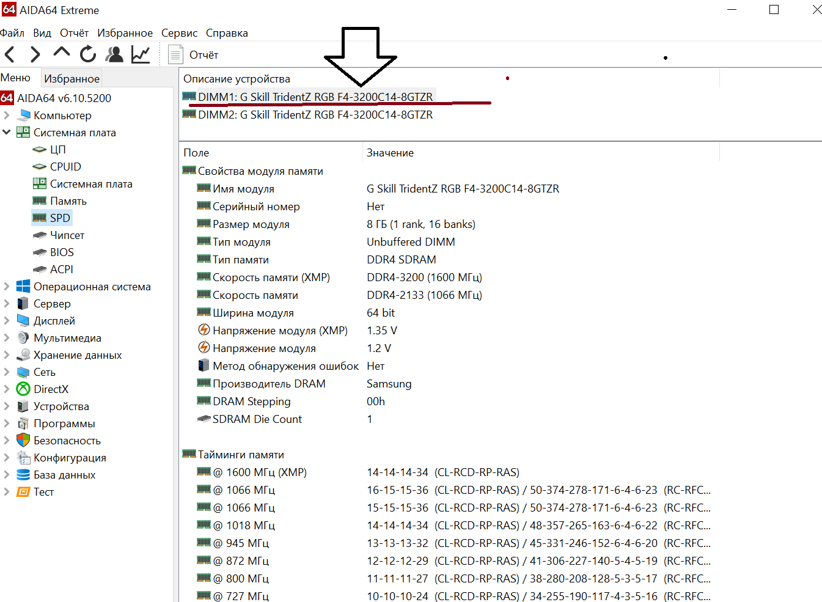The width and height of the screenshot is (822, 602).
Task: Open the user/favorites person toolbar icon
Action: click(x=114, y=54)
